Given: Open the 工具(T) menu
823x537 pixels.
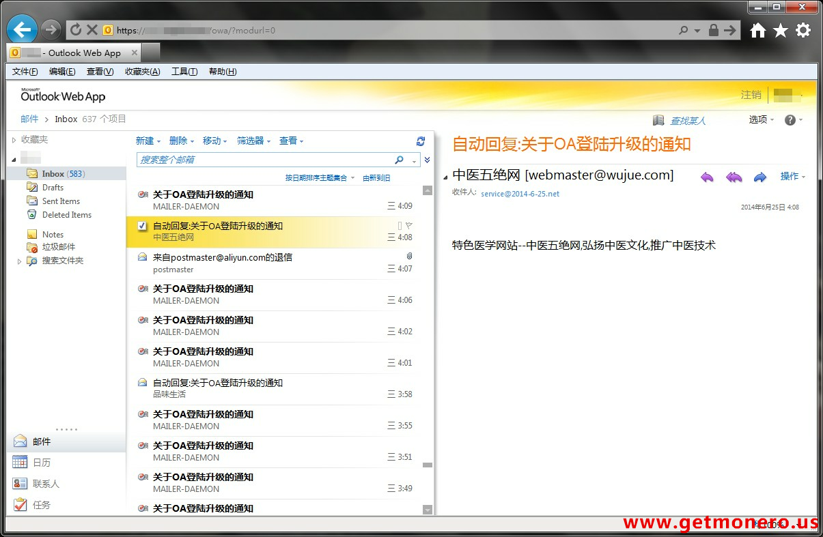Looking at the screenshot, I should pyautogui.click(x=184, y=72).
